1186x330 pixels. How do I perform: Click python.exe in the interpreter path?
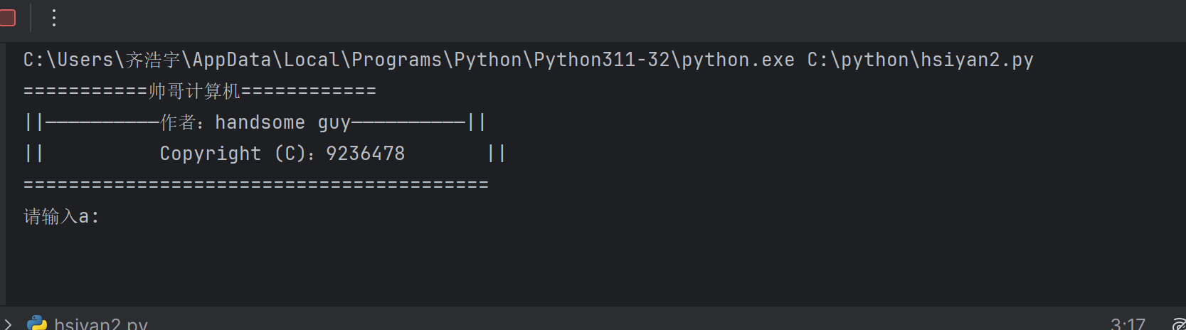coord(738,60)
